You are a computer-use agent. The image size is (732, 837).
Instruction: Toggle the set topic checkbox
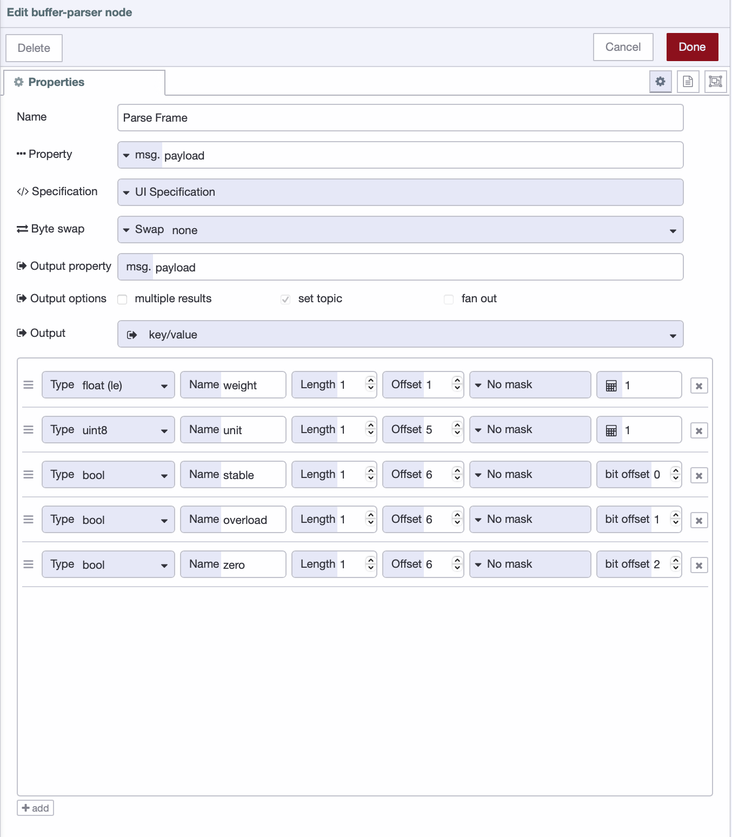pos(285,300)
